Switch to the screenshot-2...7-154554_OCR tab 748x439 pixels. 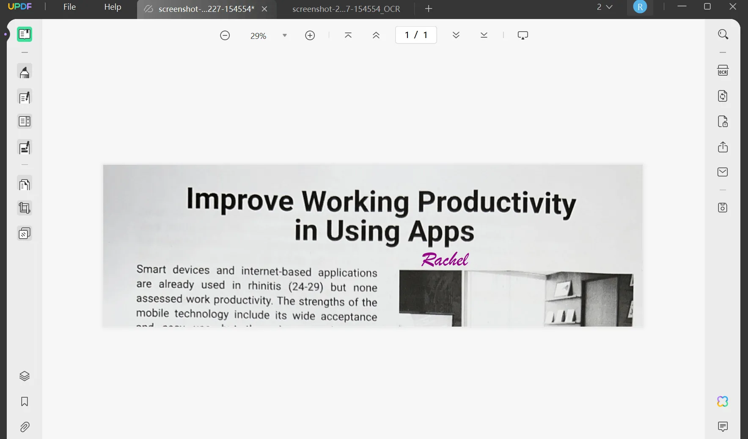click(x=346, y=9)
